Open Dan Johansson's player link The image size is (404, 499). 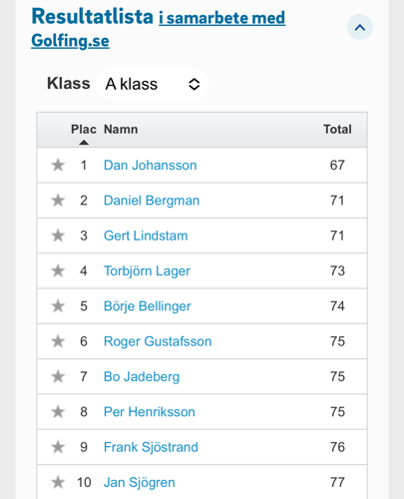coord(151,165)
